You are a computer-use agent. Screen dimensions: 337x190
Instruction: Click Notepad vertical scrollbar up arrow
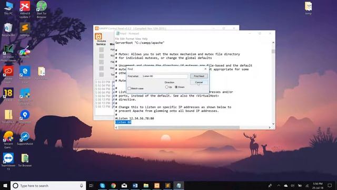(273, 43)
